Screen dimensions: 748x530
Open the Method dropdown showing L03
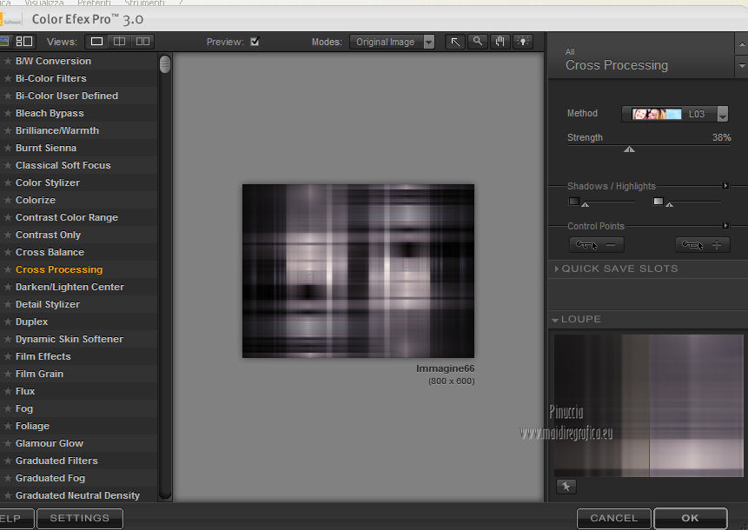674,114
